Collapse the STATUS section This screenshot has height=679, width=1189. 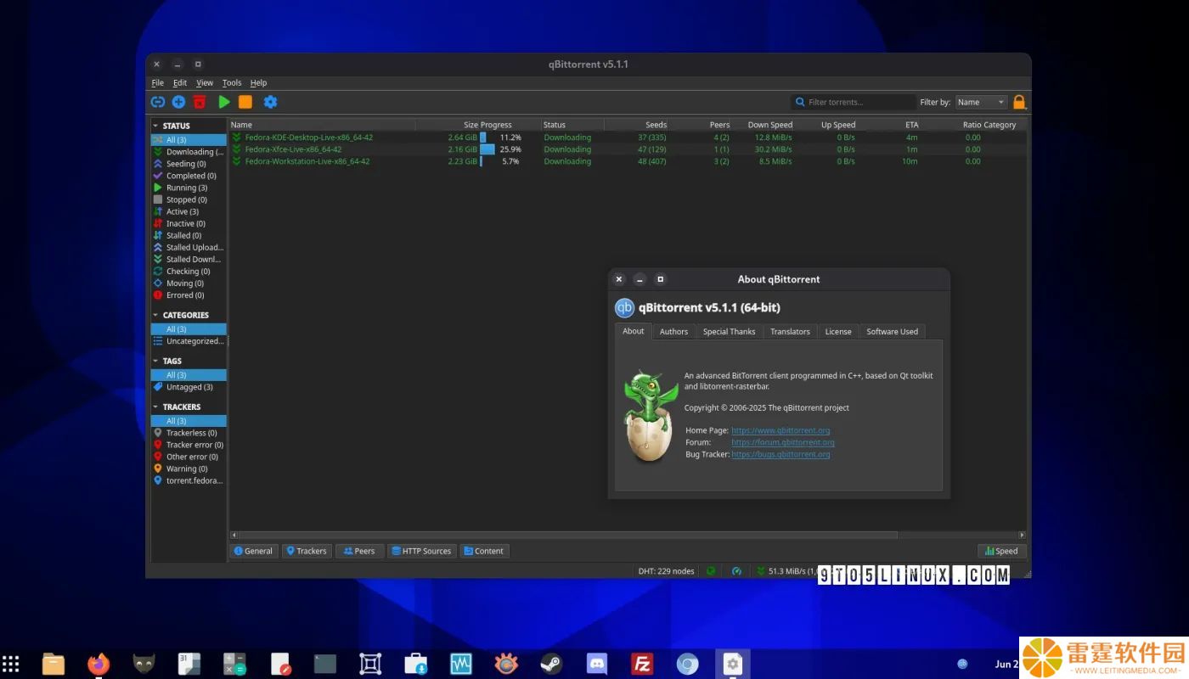pyautogui.click(x=155, y=126)
